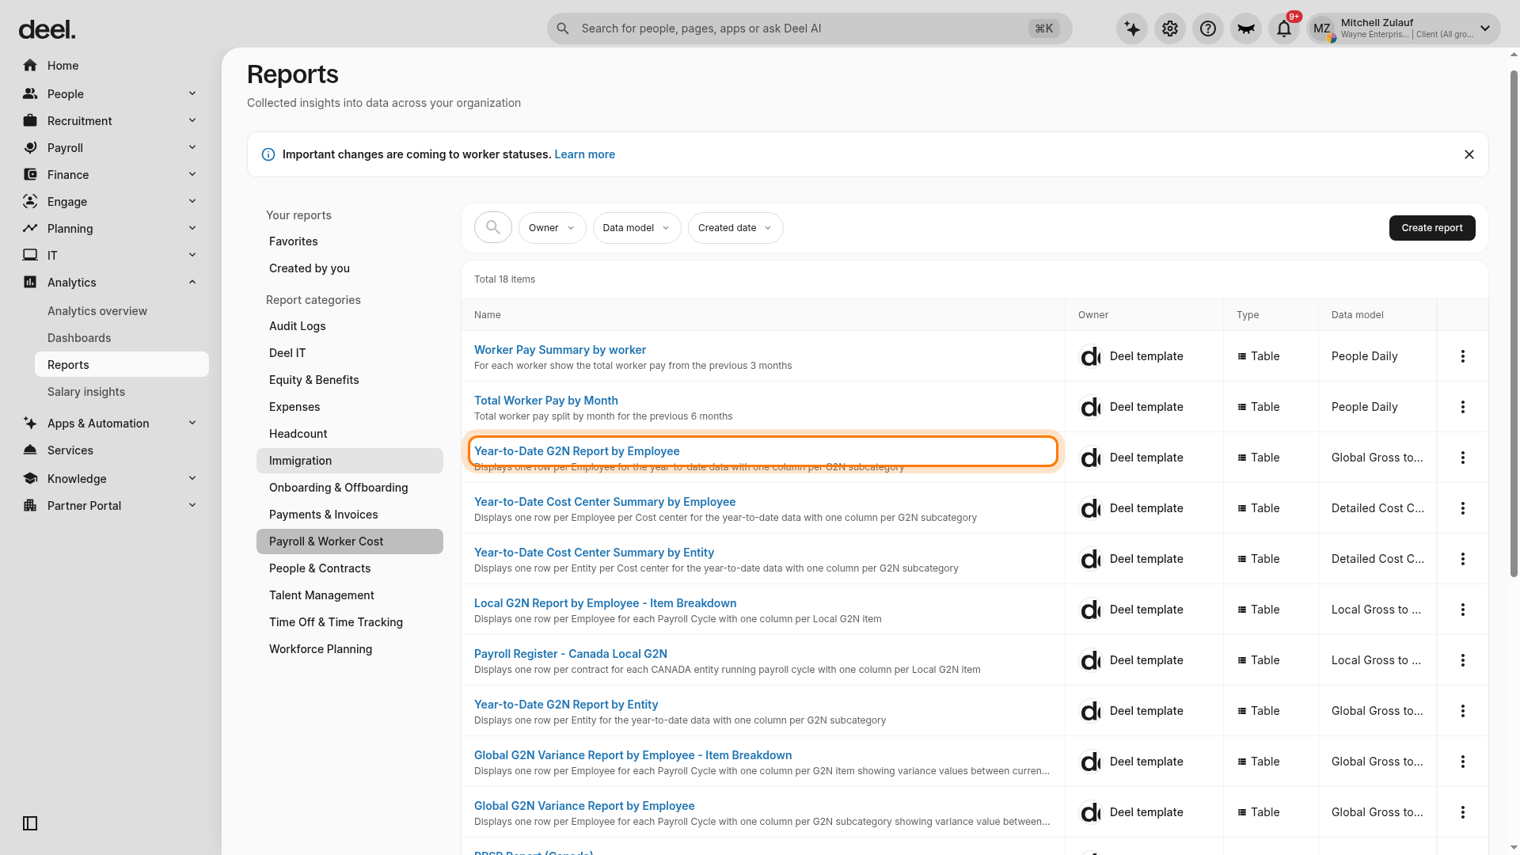This screenshot has width=1520, height=855.
Task: Click the Deel logo
Action: [47, 30]
